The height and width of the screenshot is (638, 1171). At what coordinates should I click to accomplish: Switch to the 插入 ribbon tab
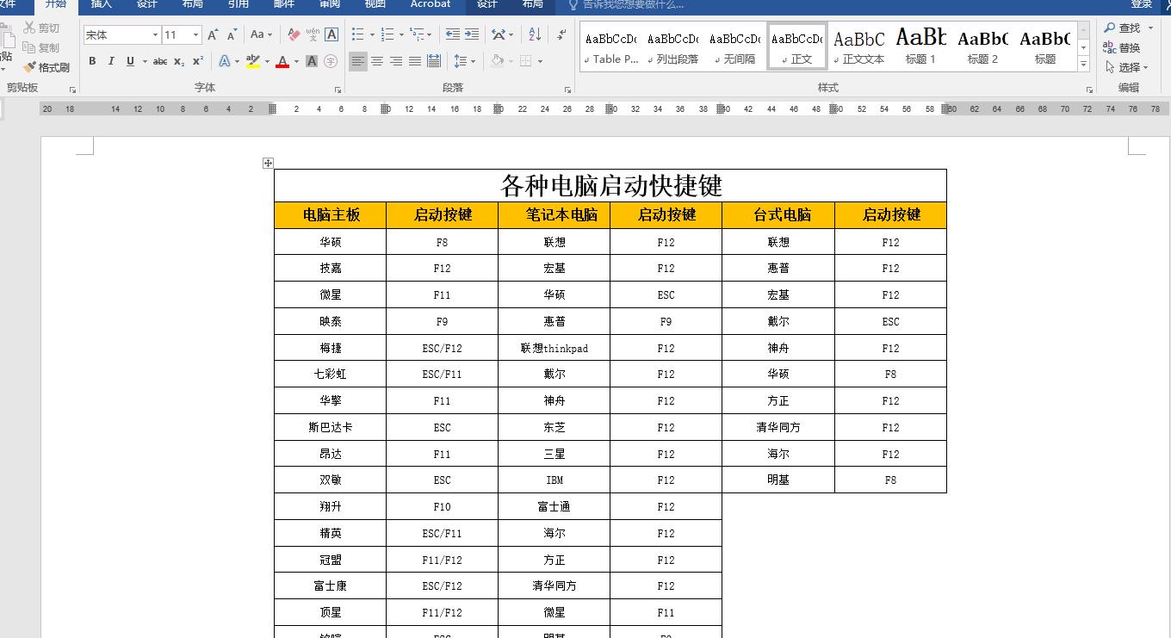point(101,5)
